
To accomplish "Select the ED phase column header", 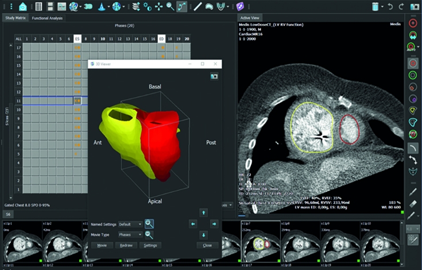I will 162,38.
